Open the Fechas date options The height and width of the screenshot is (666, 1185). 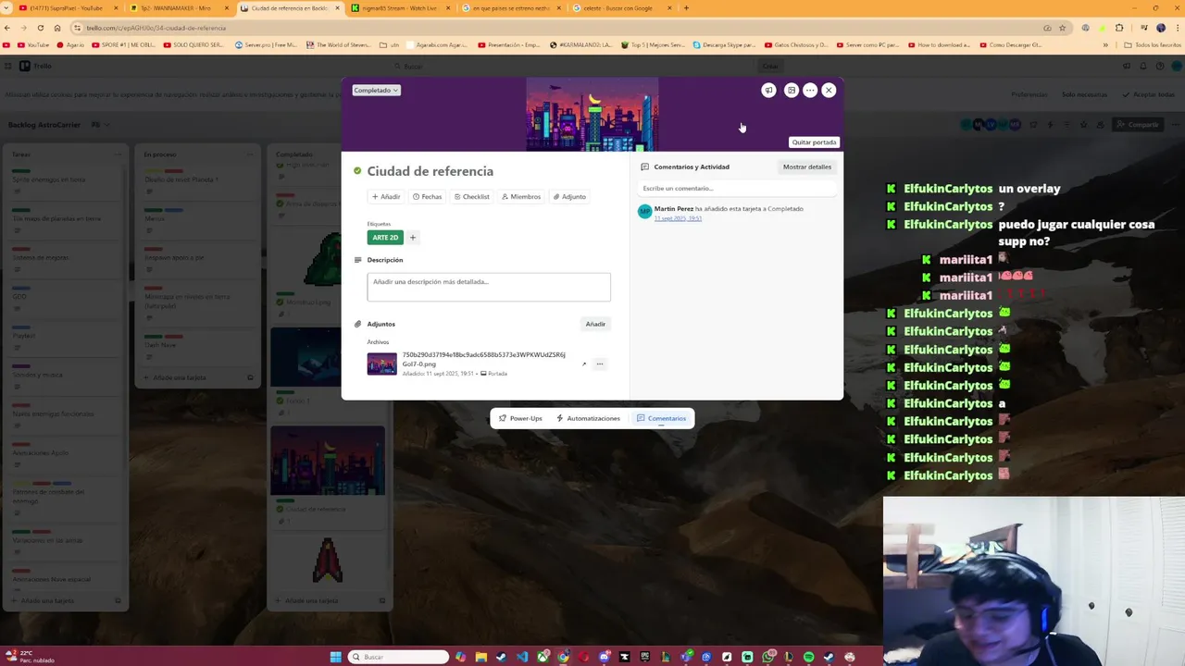click(428, 196)
